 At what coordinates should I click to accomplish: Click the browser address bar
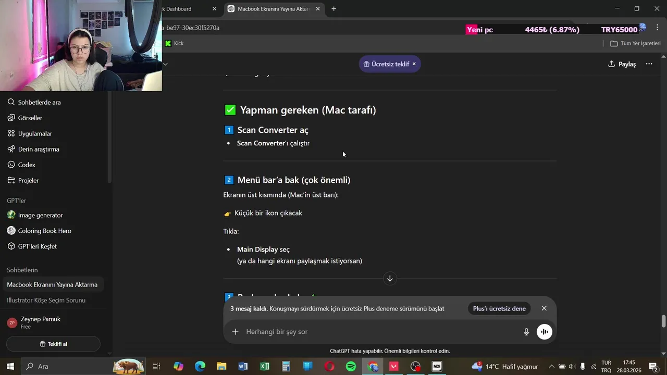click(x=313, y=28)
